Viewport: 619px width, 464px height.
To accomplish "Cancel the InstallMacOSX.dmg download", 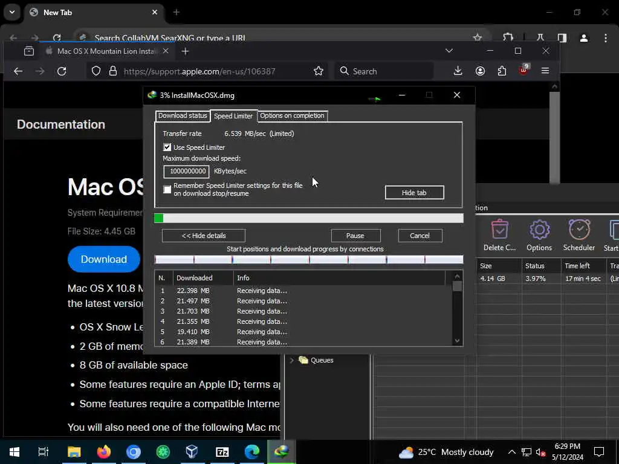I will [420, 236].
